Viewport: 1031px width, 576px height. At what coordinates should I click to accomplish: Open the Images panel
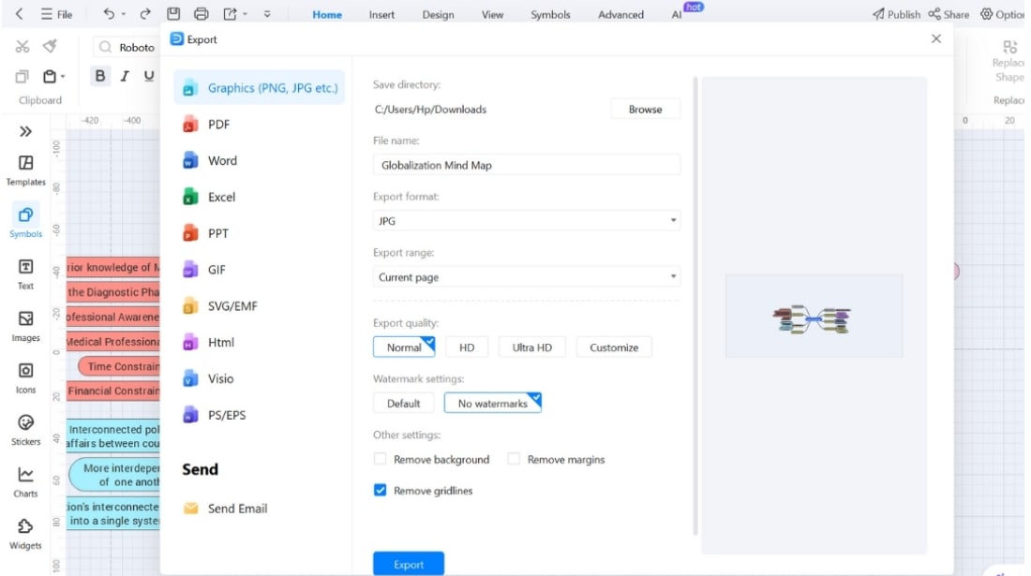25,326
